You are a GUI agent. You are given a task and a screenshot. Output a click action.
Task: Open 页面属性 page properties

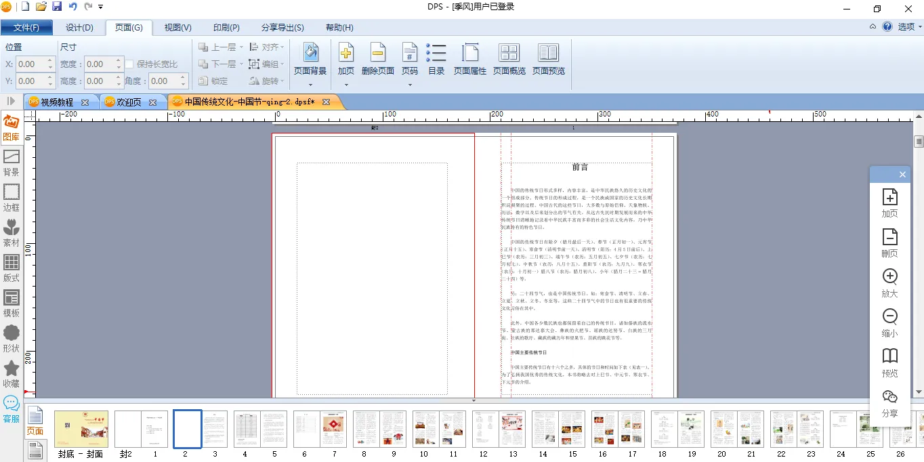coord(470,59)
